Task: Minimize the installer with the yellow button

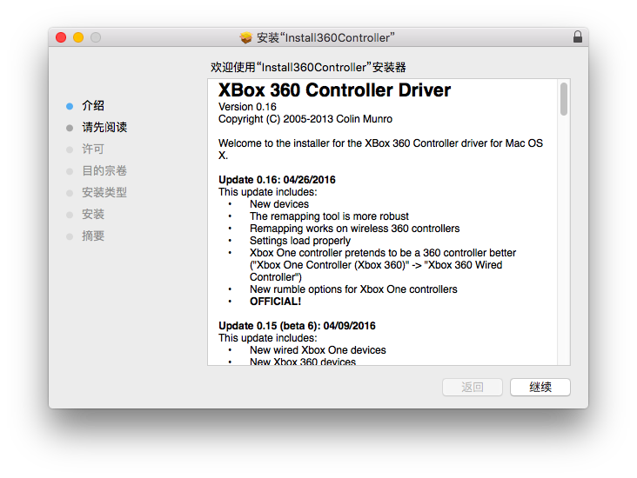Action: point(78,37)
